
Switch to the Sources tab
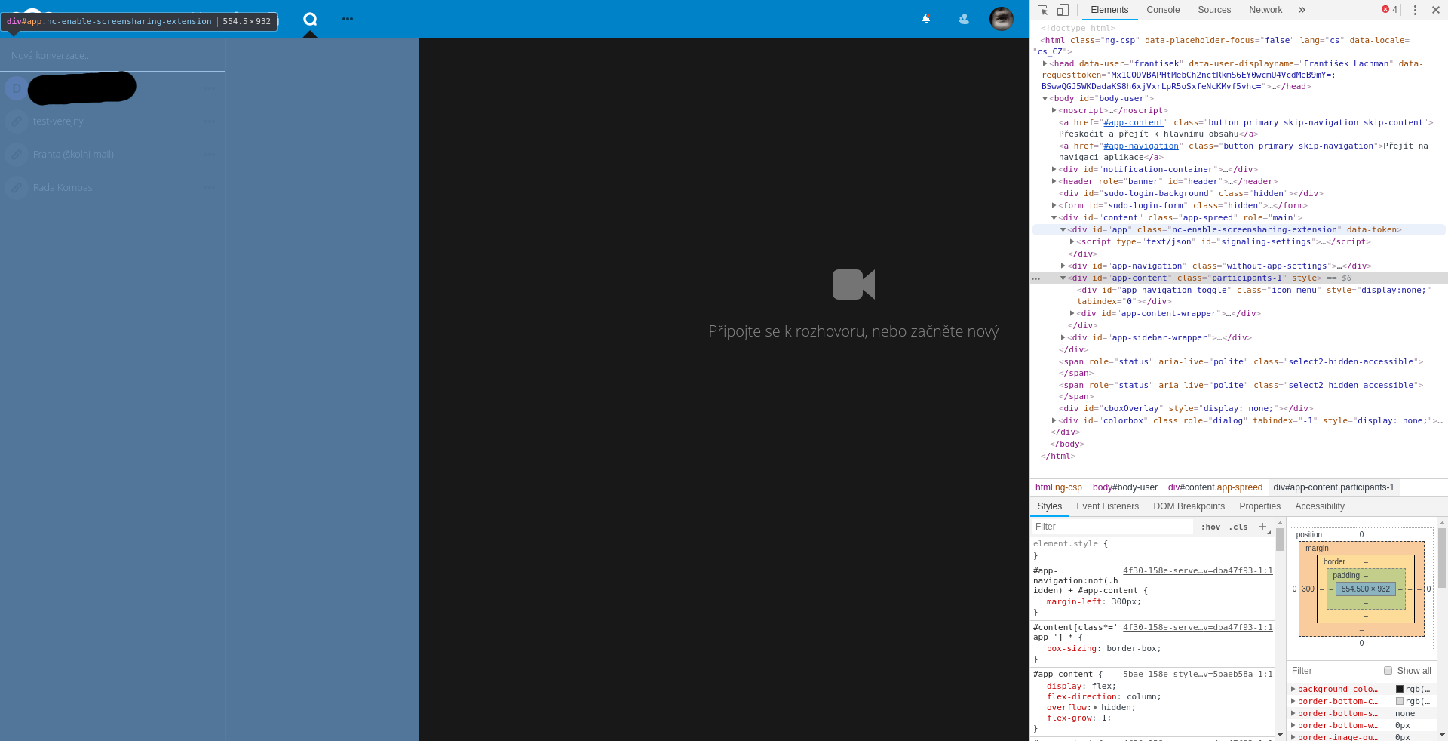(1214, 10)
